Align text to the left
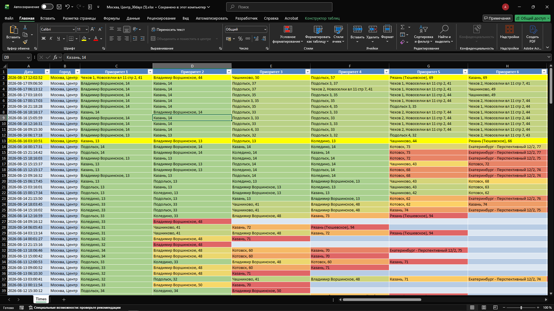Image resolution: width=554 pixels, height=311 pixels. point(112,39)
